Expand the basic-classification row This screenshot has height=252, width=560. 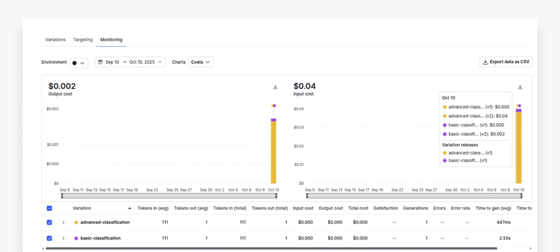[63, 238]
